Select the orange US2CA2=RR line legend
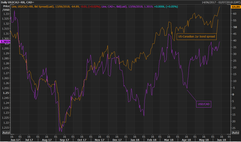The image size is (241, 142). tap(56, 6)
